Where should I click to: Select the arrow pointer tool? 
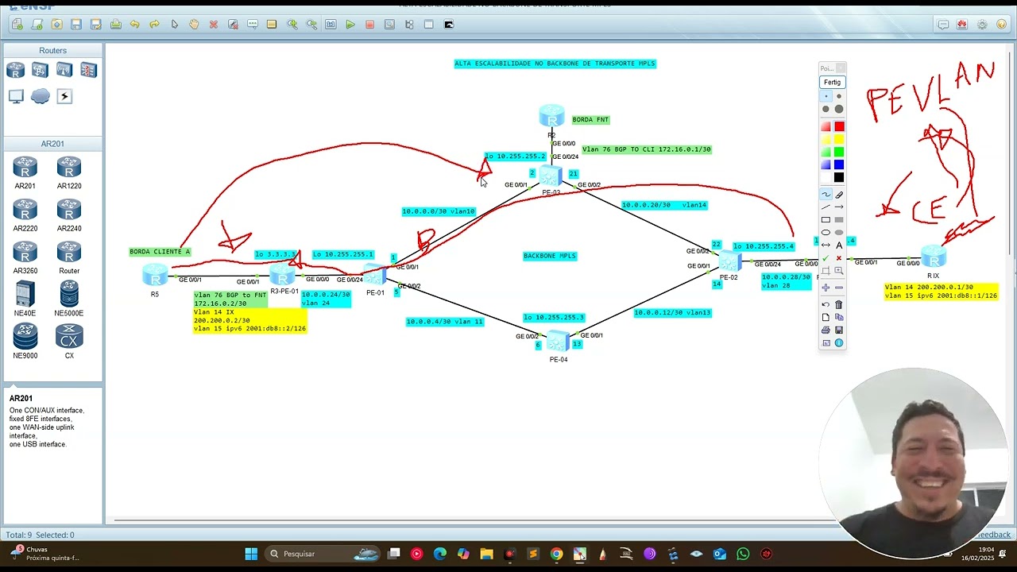click(175, 25)
